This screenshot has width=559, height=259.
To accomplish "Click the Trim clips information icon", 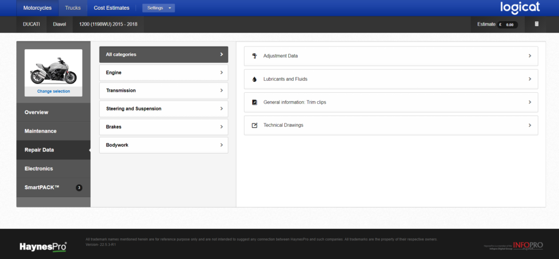I will point(254,102).
